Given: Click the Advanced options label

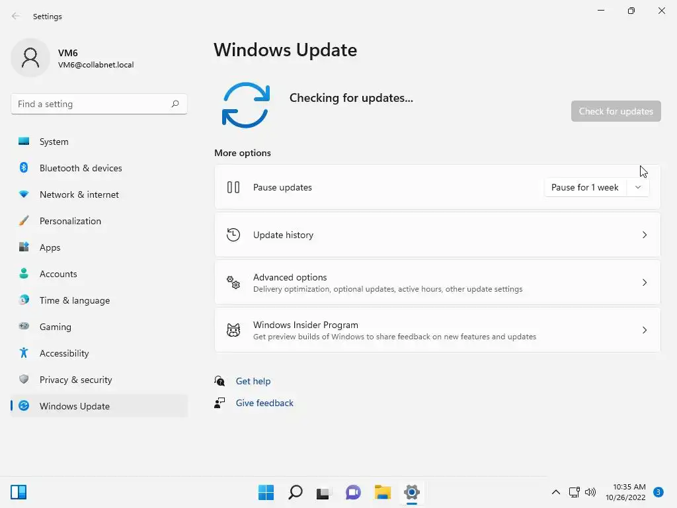Looking at the screenshot, I should 290,277.
